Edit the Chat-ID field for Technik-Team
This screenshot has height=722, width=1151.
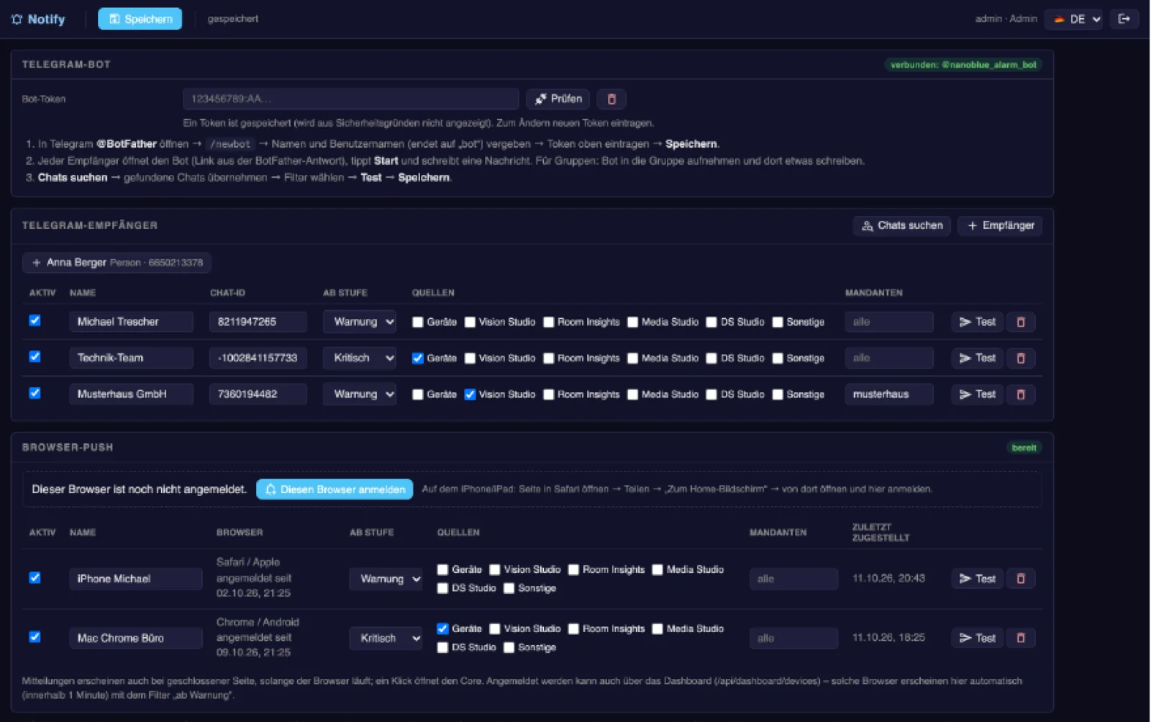click(x=258, y=358)
